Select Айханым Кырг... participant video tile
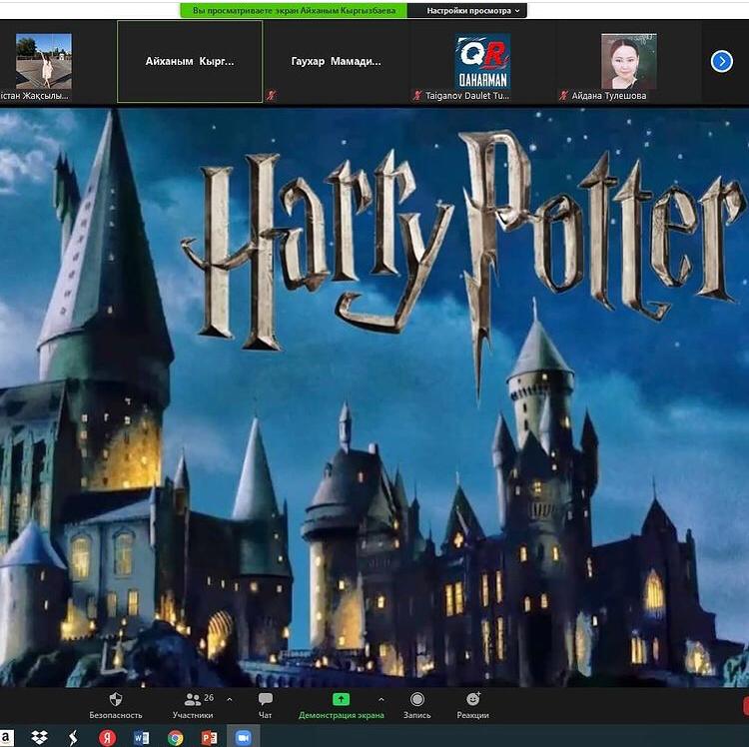Viewport: 749px width, 747px height. [190, 62]
